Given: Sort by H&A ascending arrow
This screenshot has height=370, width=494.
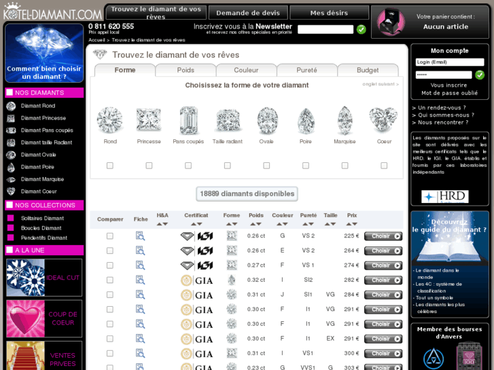Looking at the screenshot, I should tap(160, 224).
